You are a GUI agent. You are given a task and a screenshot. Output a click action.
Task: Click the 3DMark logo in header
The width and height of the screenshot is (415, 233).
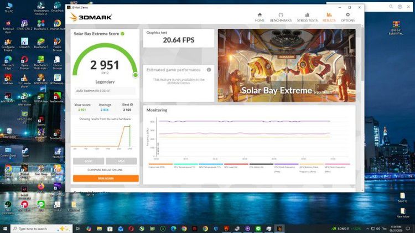[x=91, y=17]
